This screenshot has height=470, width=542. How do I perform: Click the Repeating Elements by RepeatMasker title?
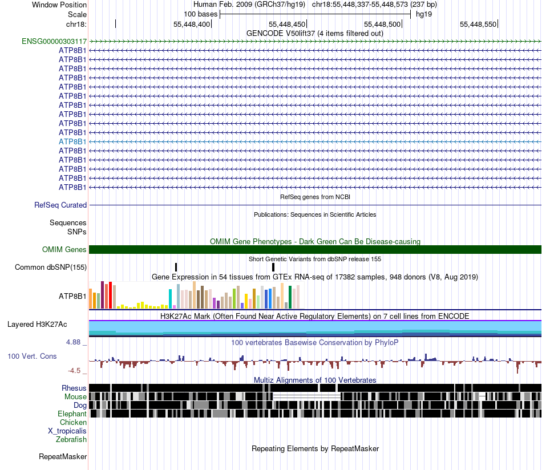click(x=315, y=448)
